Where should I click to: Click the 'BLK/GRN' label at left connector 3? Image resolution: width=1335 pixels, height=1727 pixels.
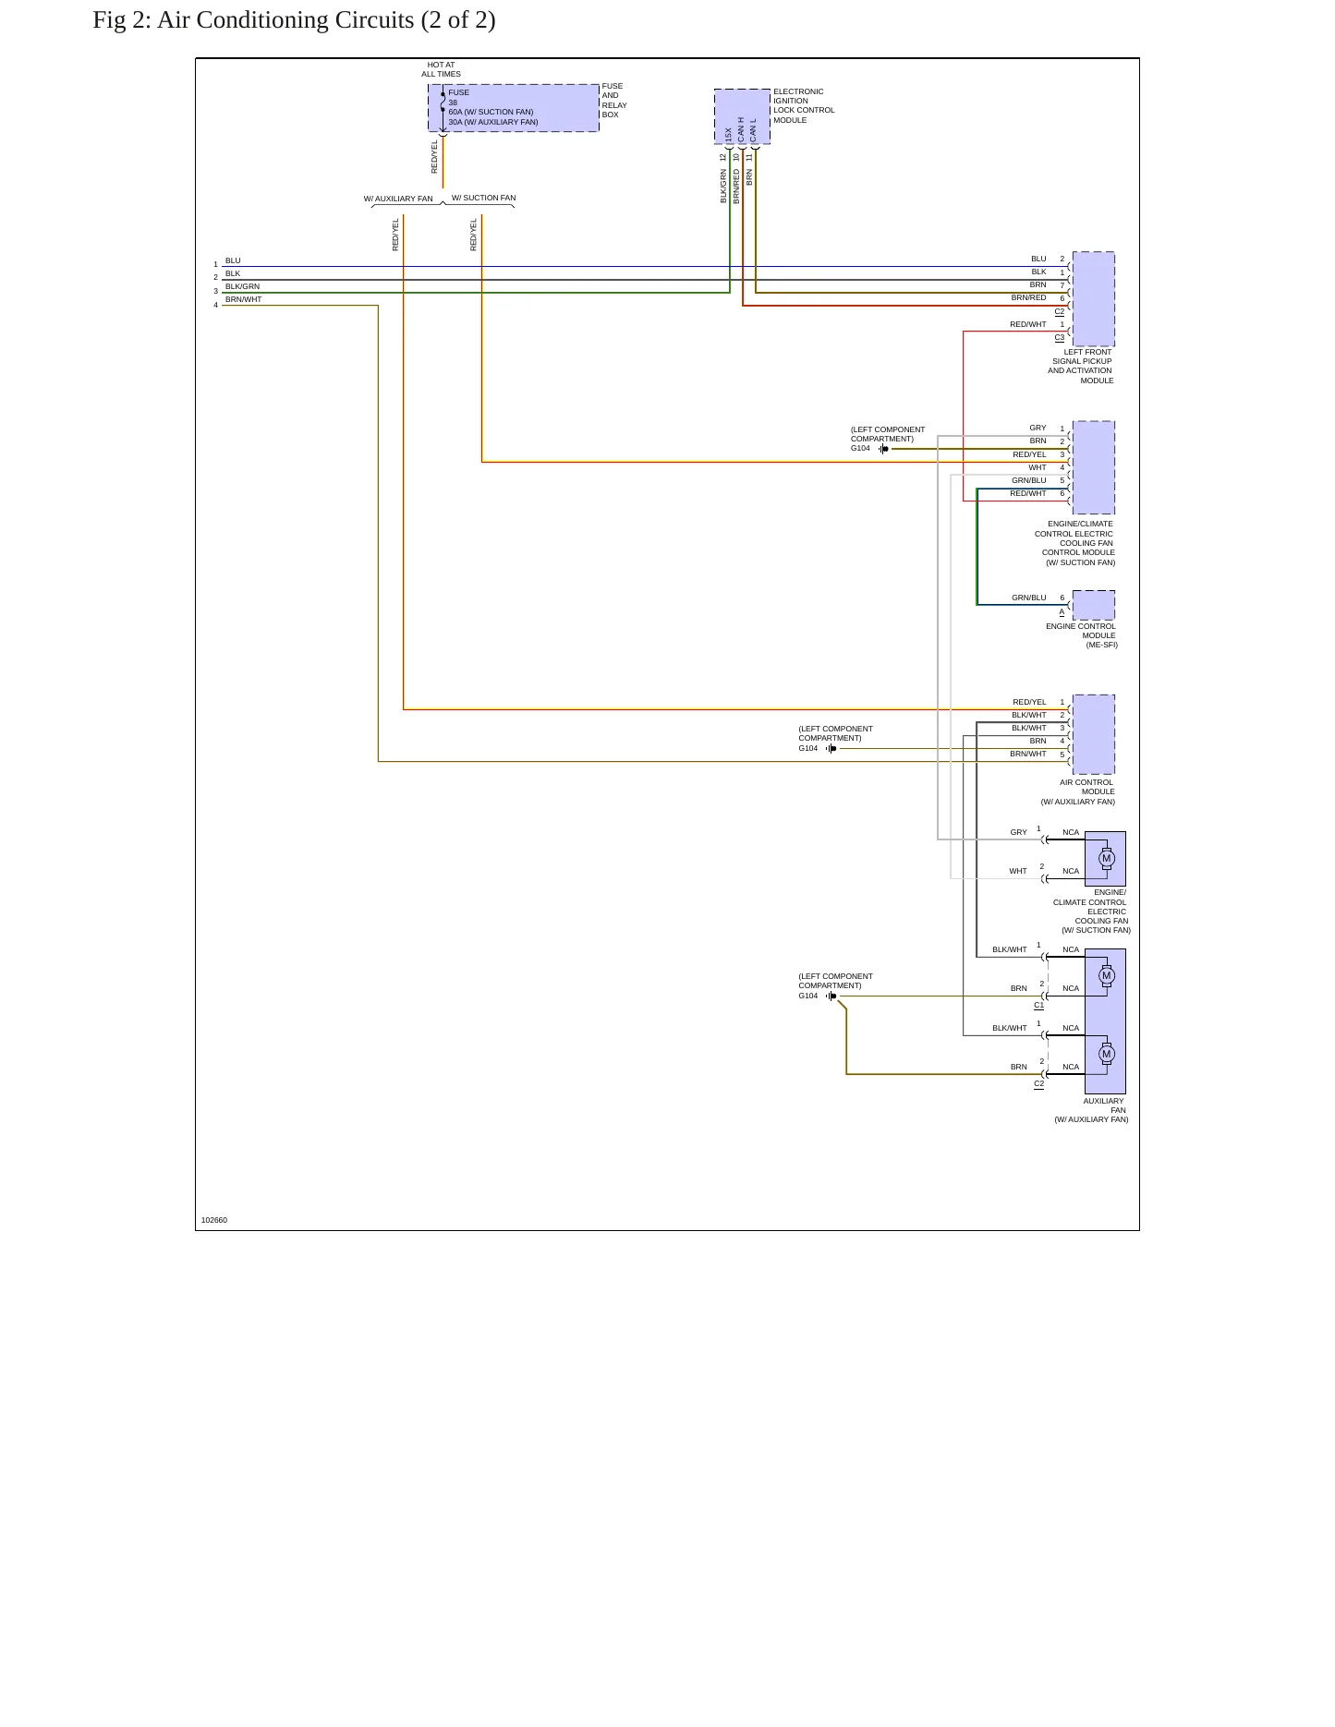[x=242, y=286]
